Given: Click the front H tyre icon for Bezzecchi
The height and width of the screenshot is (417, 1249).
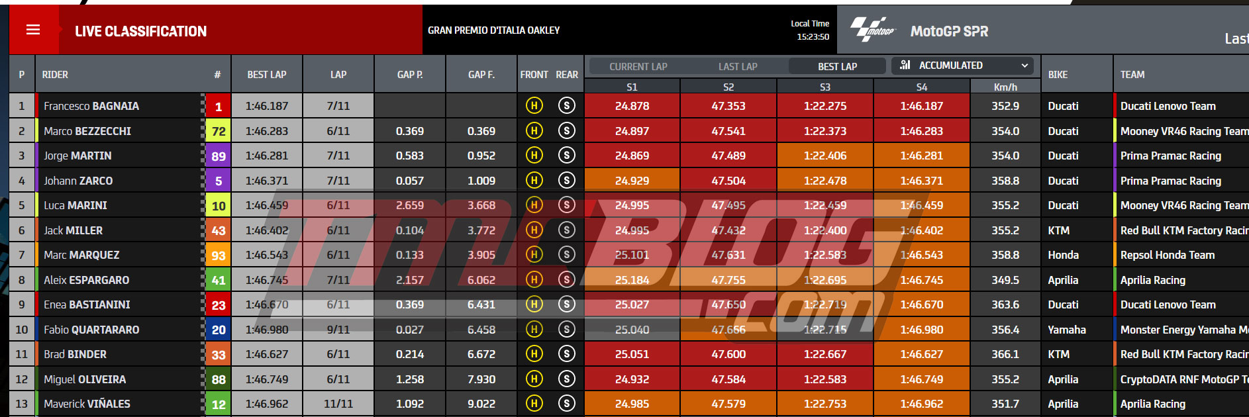Looking at the screenshot, I should click(x=534, y=131).
